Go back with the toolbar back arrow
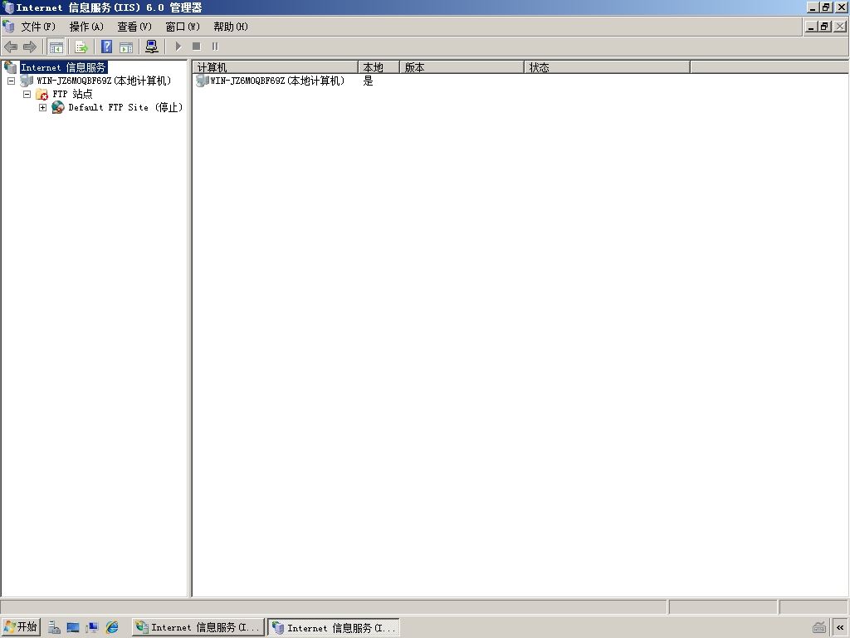The width and height of the screenshot is (850, 638). [x=11, y=47]
